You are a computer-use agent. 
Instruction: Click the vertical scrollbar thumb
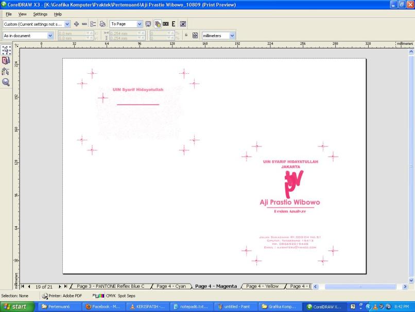point(411,166)
